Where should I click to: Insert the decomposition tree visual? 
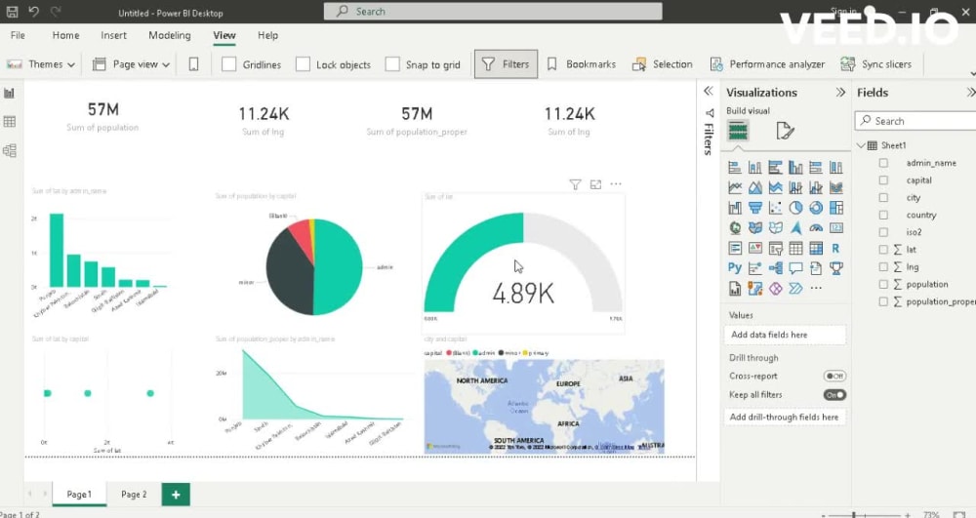(x=776, y=268)
